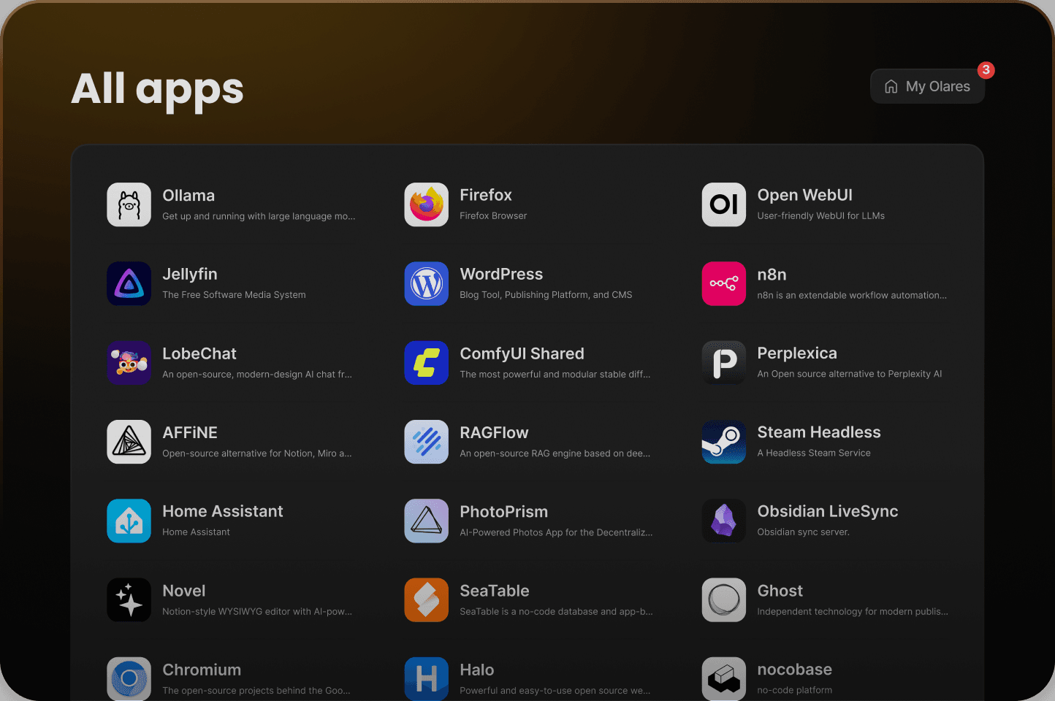1055x701 pixels.
Task: Open the Firefox app title
Action: tap(486, 195)
